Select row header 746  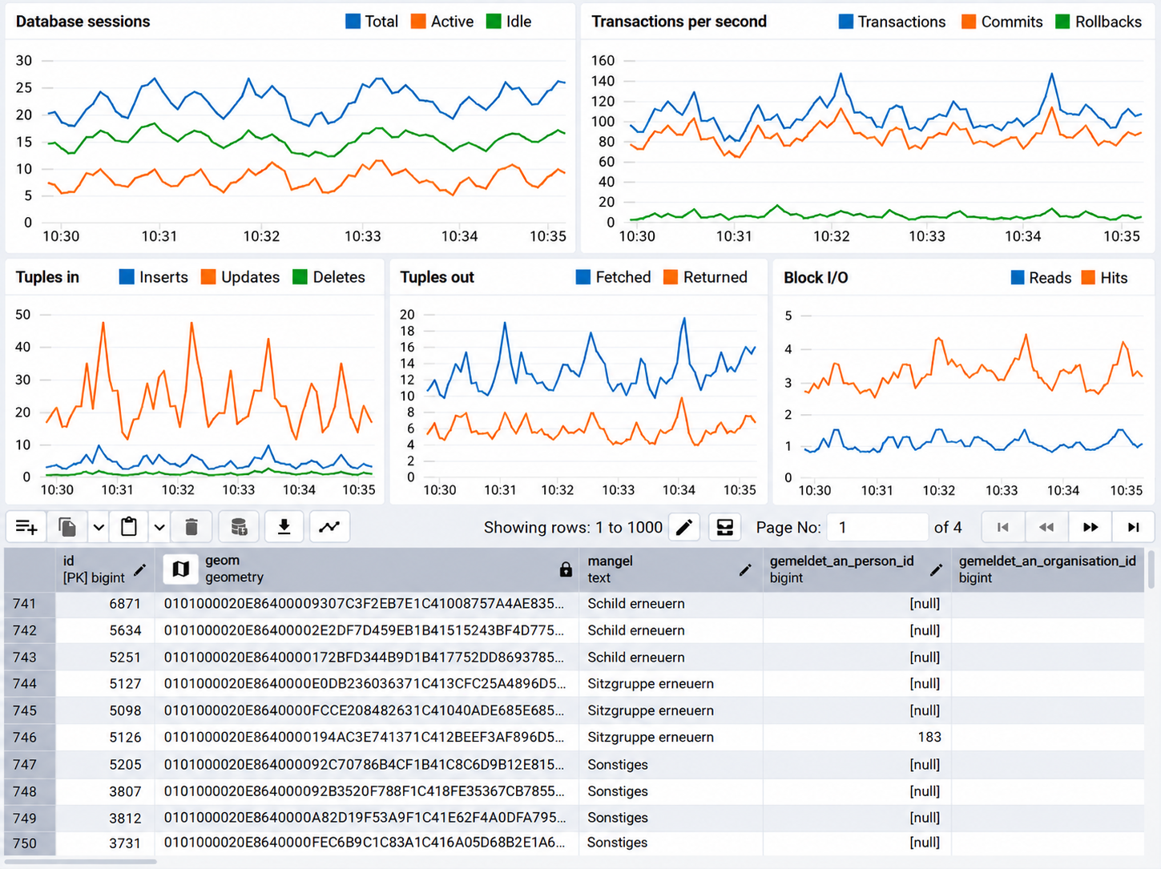pyautogui.click(x=30, y=737)
